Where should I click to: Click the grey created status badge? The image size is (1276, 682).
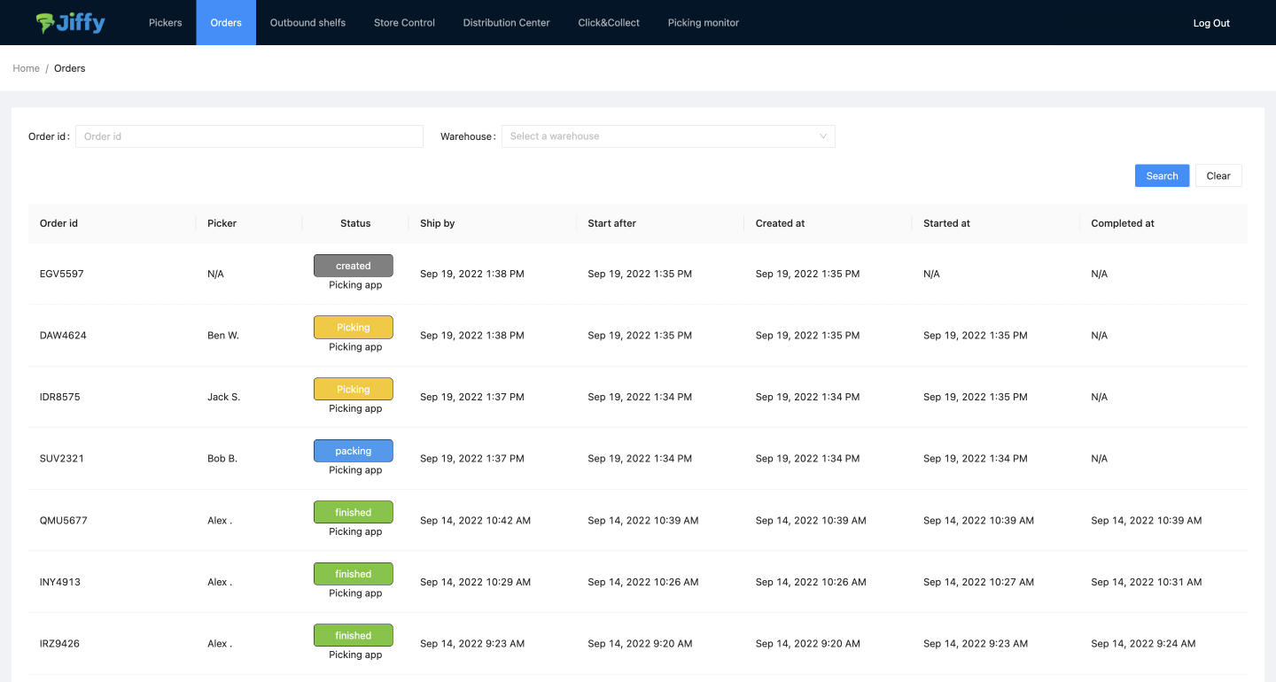point(353,266)
